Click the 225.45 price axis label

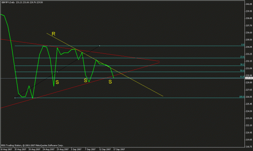click(249, 104)
